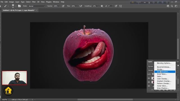The image size is (180, 101).
Task: Open the Edit menu
Action: point(6,2)
